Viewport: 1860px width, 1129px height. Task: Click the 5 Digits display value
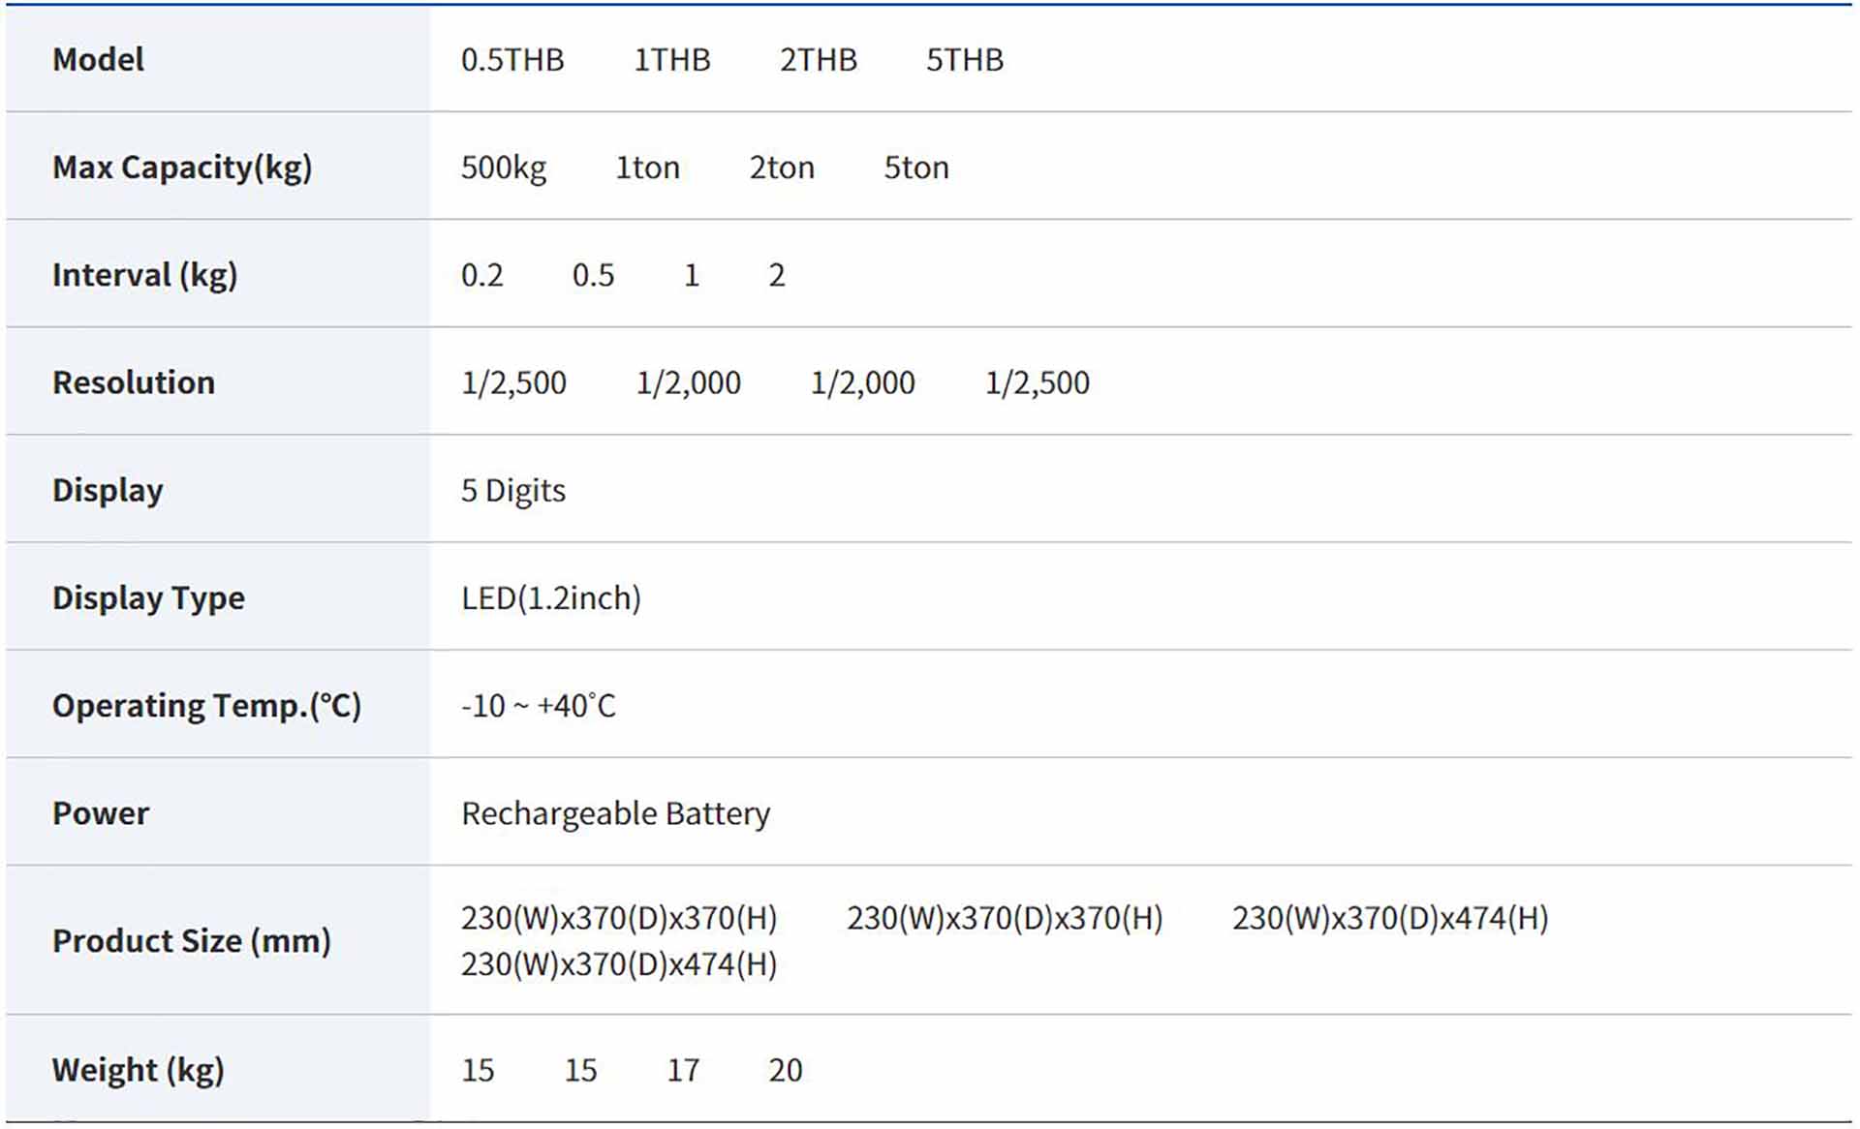512,490
